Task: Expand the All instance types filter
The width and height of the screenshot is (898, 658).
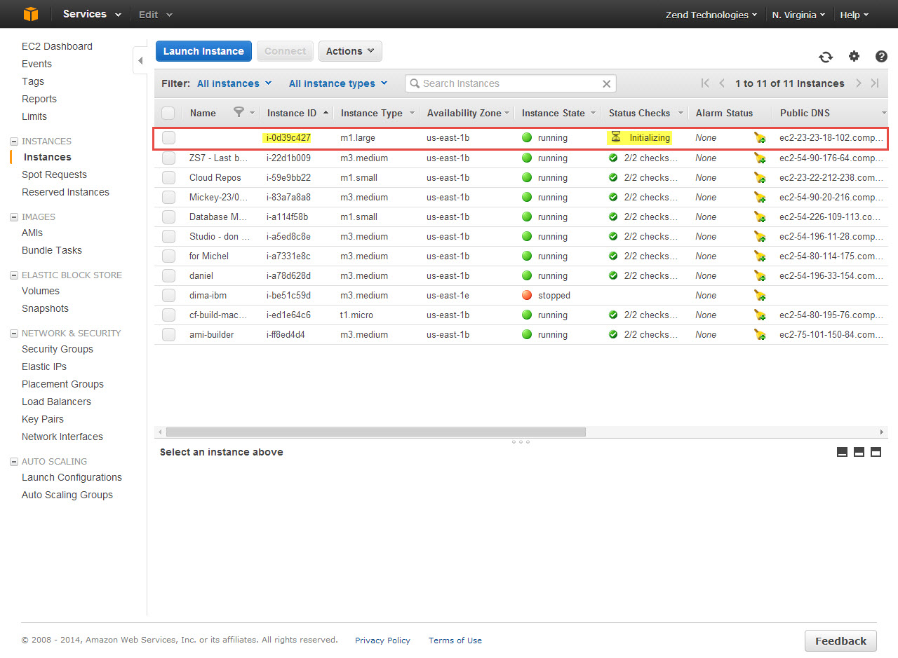Action: (337, 83)
